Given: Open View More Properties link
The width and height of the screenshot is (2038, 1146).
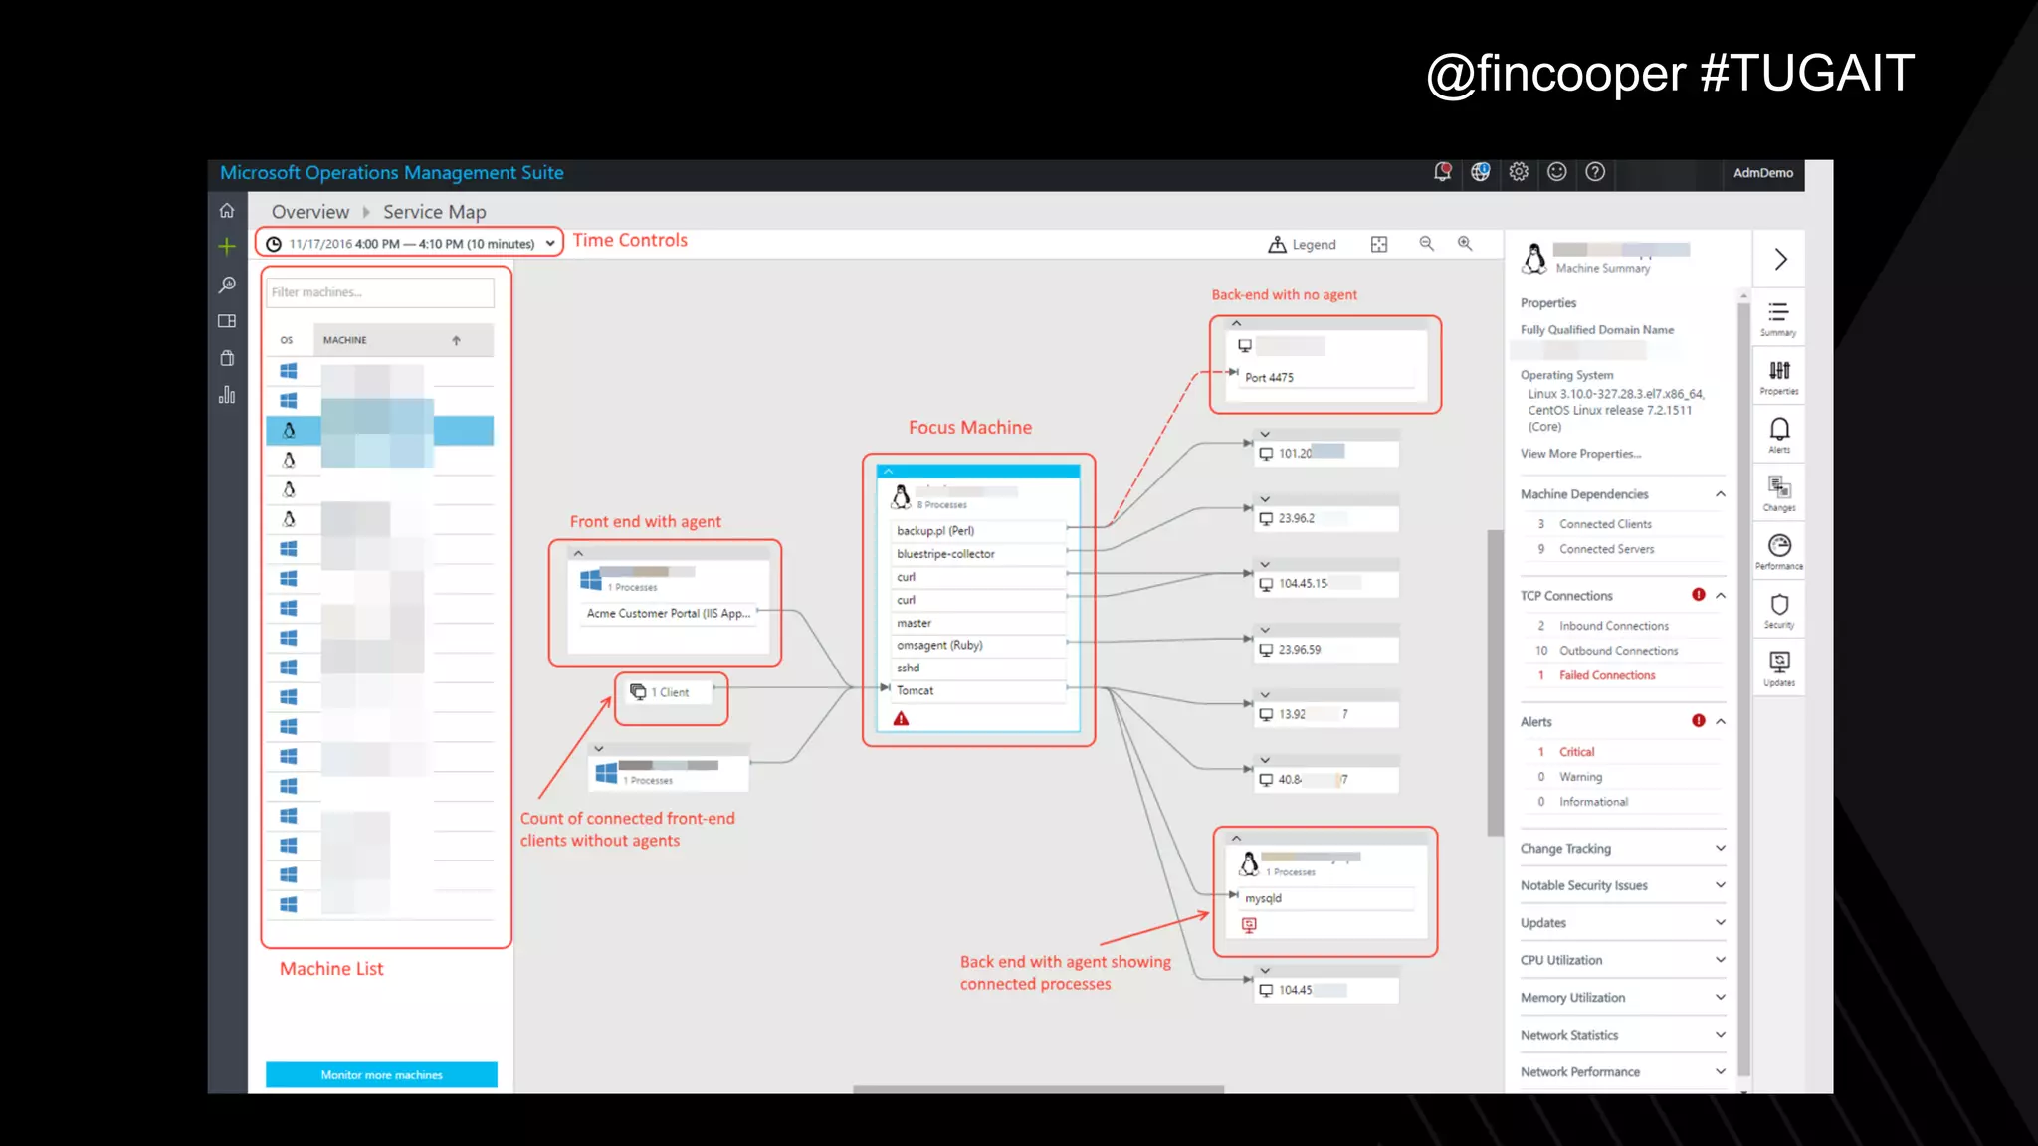Looking at the screenshot, I should coord(1581,454).
